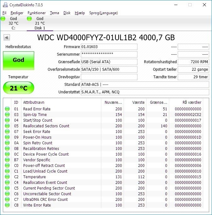Click status icon for Read Error Rate
The image size is (212, 215).
click(7, 109)
